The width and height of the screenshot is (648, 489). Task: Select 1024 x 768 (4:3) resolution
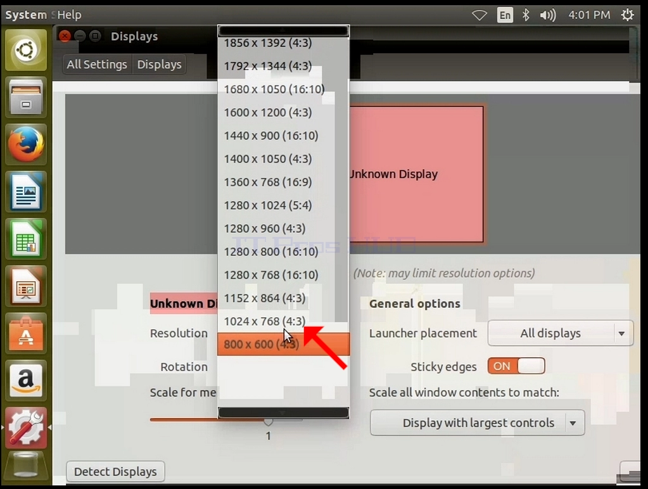click(x=283, y=321)
